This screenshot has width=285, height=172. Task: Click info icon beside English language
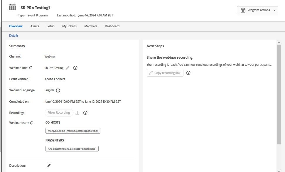58,90
